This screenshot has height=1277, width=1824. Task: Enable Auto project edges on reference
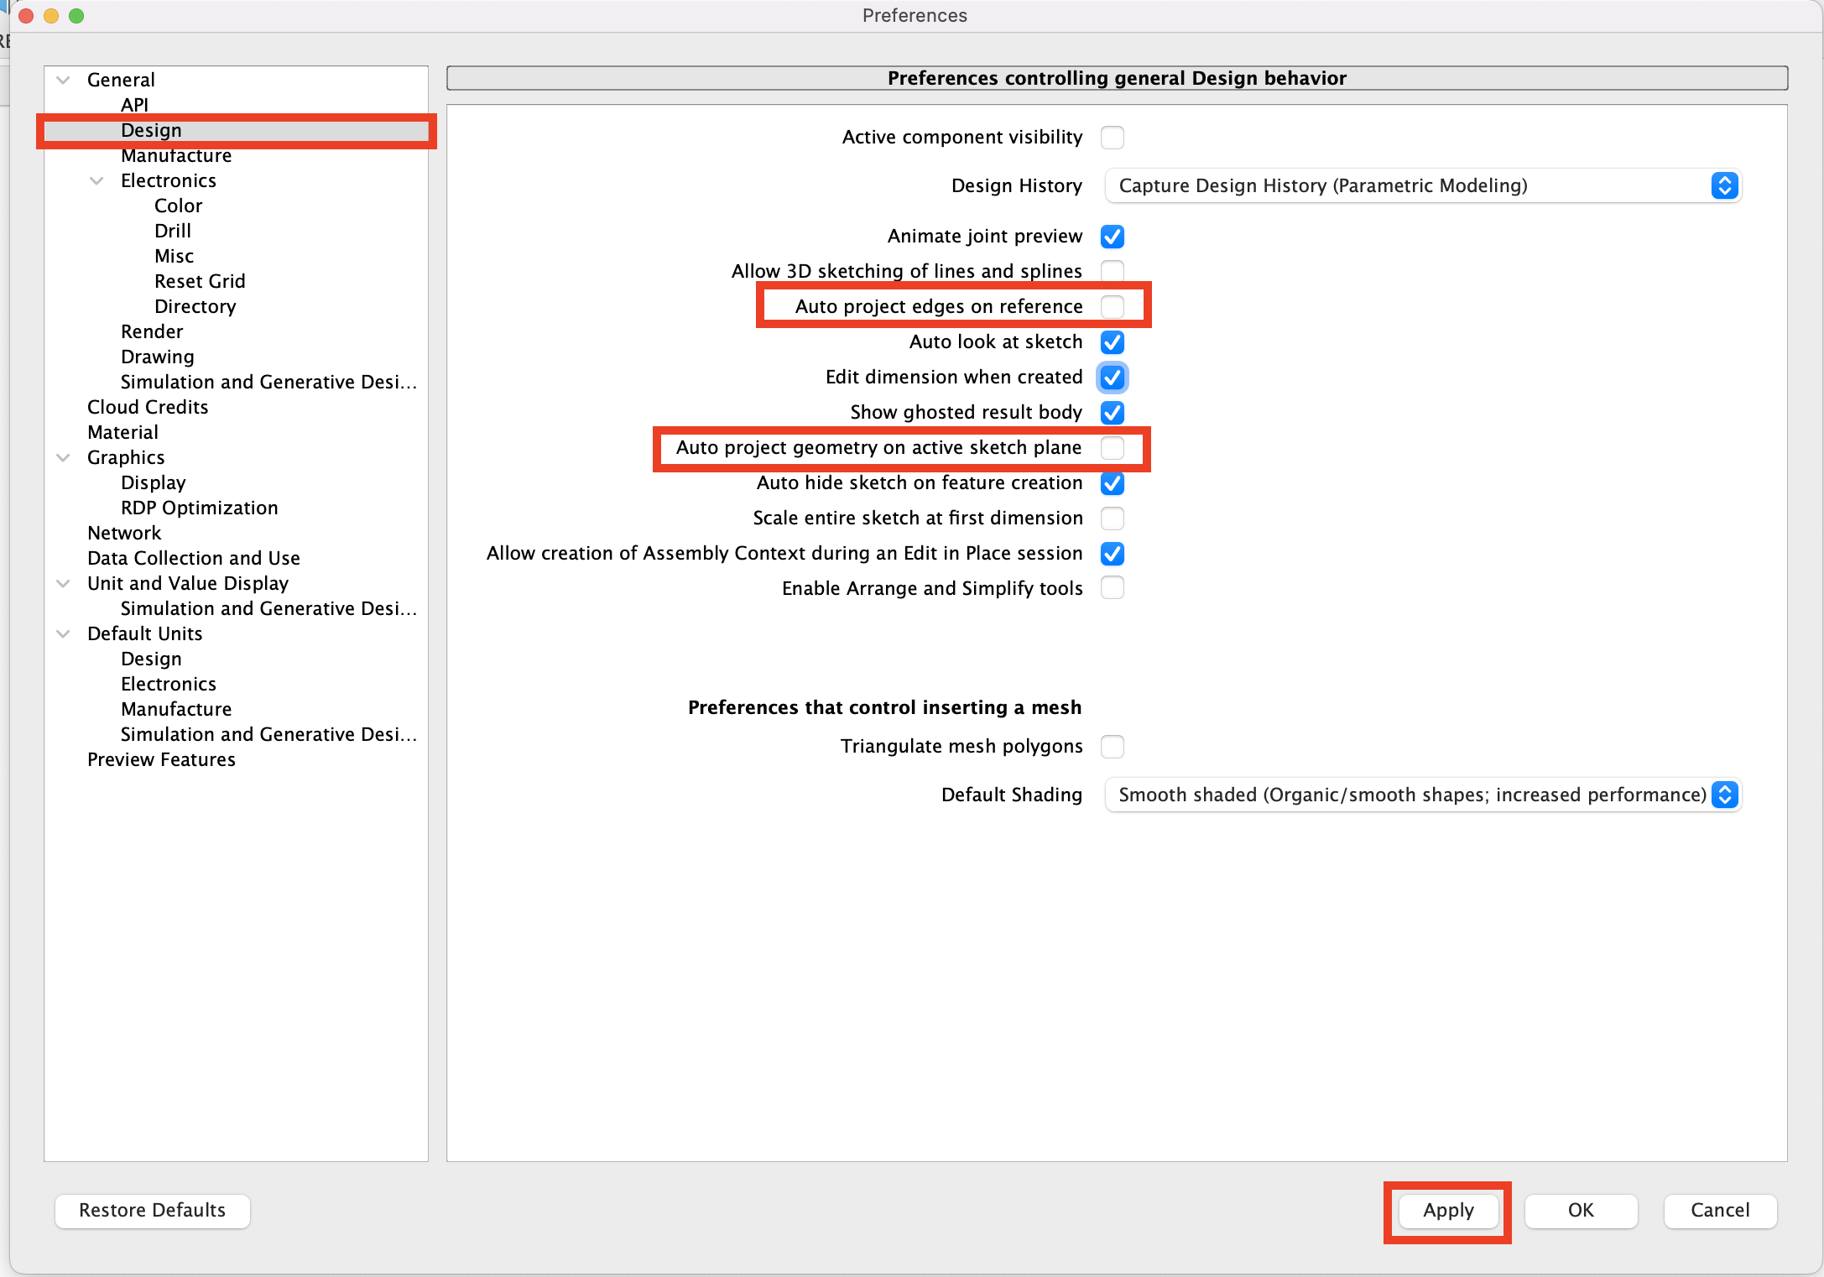coord(1113,307)
